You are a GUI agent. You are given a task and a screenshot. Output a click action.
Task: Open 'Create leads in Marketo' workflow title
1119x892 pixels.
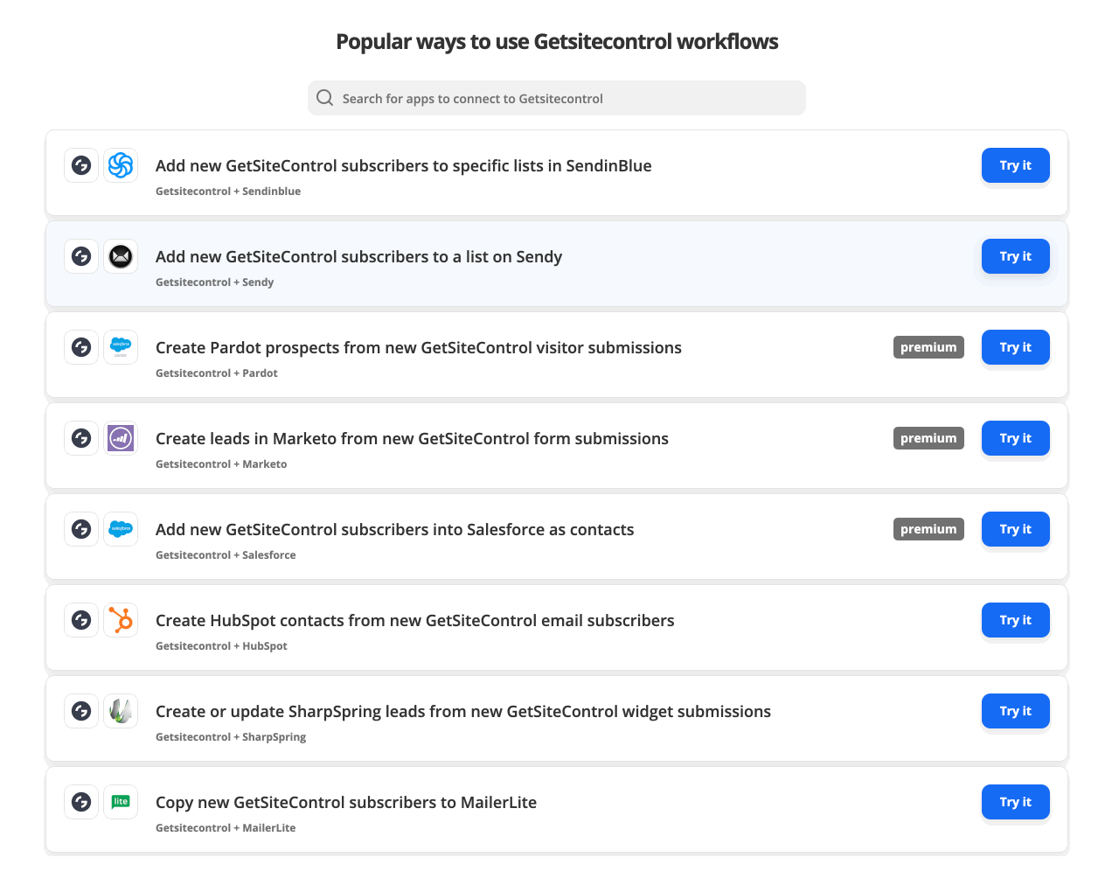tap(412, 438)
